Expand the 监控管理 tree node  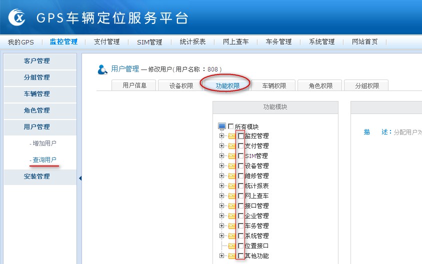[x=221, y=136]
